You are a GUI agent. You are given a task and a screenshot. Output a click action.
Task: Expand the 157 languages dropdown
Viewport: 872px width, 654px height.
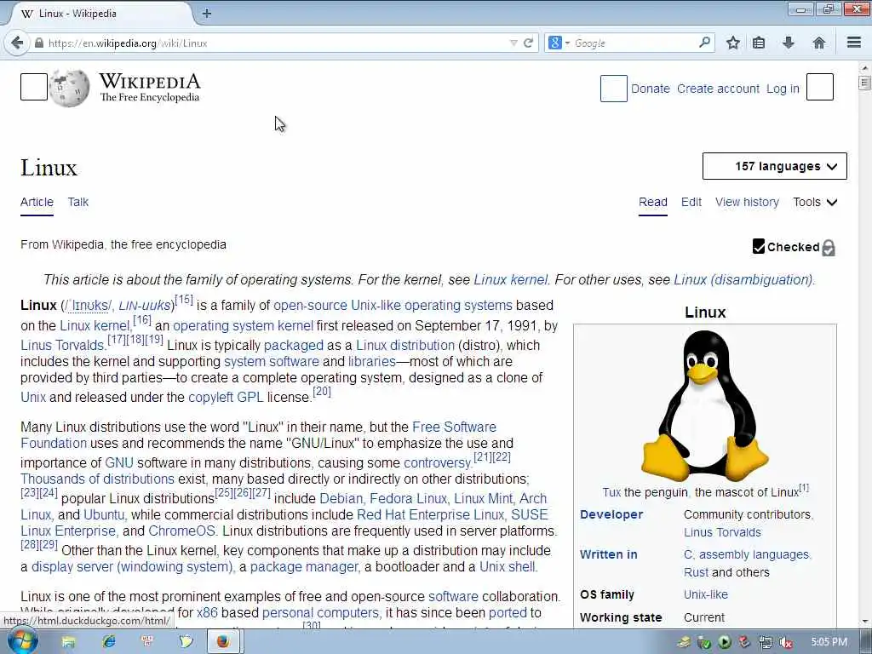click(x=775, y=166)
